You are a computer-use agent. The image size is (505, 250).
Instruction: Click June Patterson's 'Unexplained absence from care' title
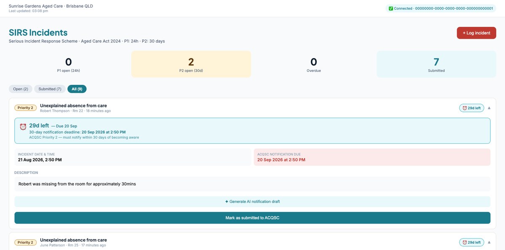(73, 240)
